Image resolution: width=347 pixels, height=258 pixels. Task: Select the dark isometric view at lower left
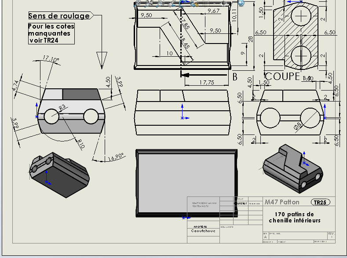tap(59, 175)
